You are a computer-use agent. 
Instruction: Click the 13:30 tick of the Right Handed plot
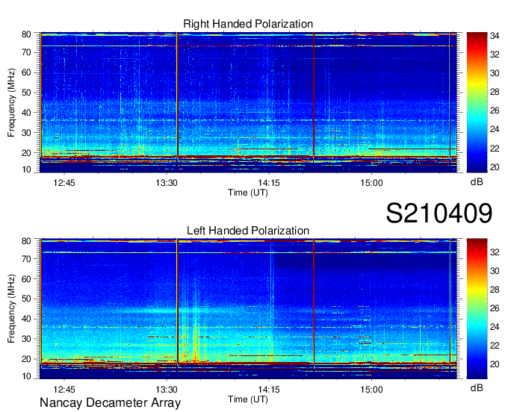[x=167, y=183]
